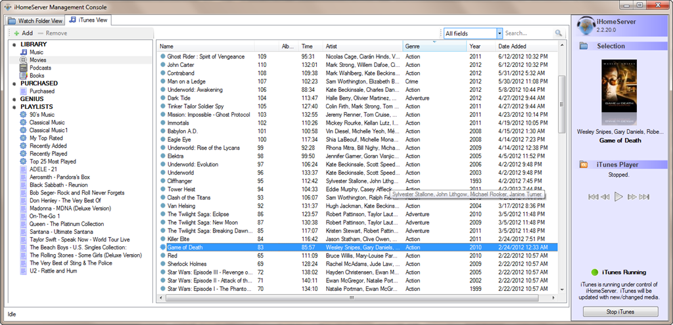Click the Purchased playlist icon
The width and height of the screenshot is (673, 325).
click(x=24, y=91)
